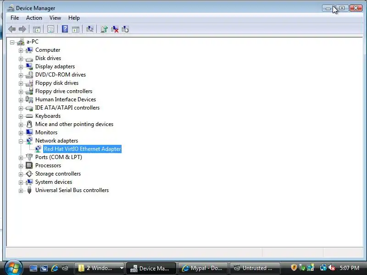
Task: Click the muted volume tray icon
Action: click(x=332, y=268)
